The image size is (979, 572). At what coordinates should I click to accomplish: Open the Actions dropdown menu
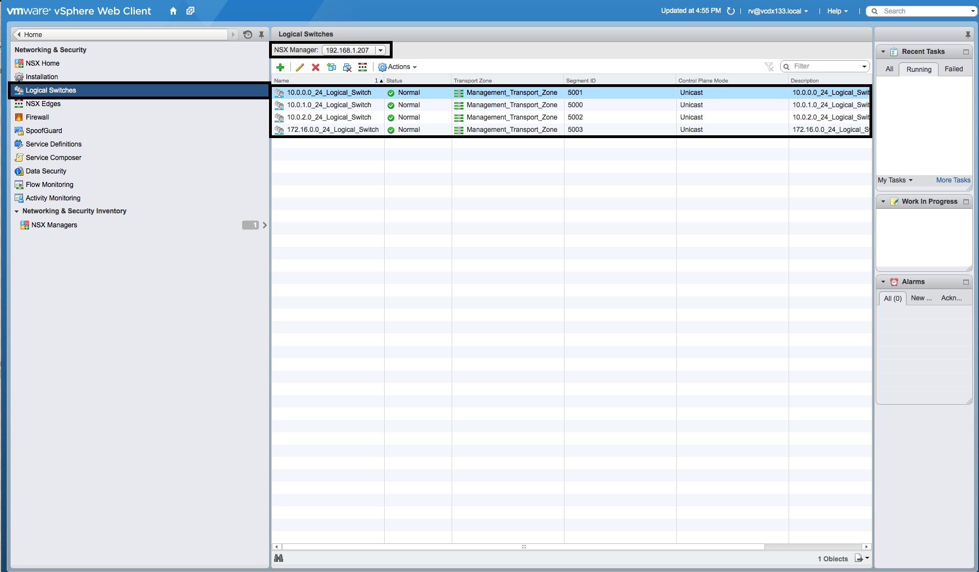(x=398, y=67)
